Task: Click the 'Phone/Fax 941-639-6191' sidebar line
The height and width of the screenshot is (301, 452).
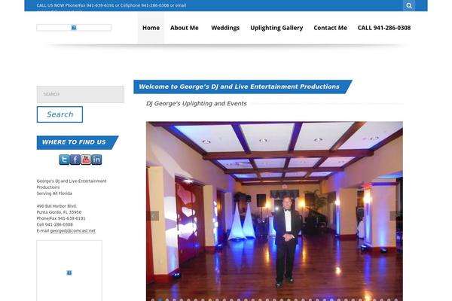Action: tap(61, 218)
